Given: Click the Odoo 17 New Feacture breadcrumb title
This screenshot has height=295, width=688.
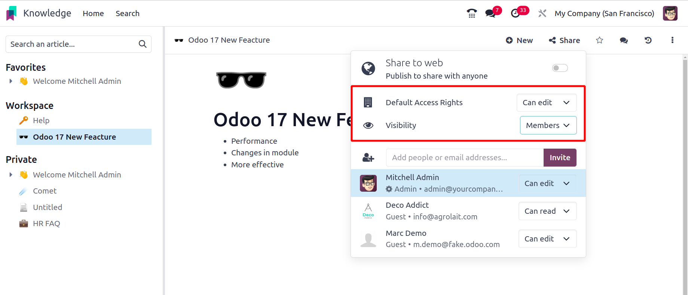Looking at the screenshot, I should 229,40.
